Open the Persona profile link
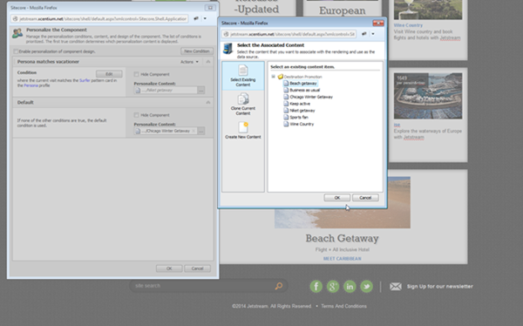The height and width of the screenshot is (326, 523). point(31,85)
